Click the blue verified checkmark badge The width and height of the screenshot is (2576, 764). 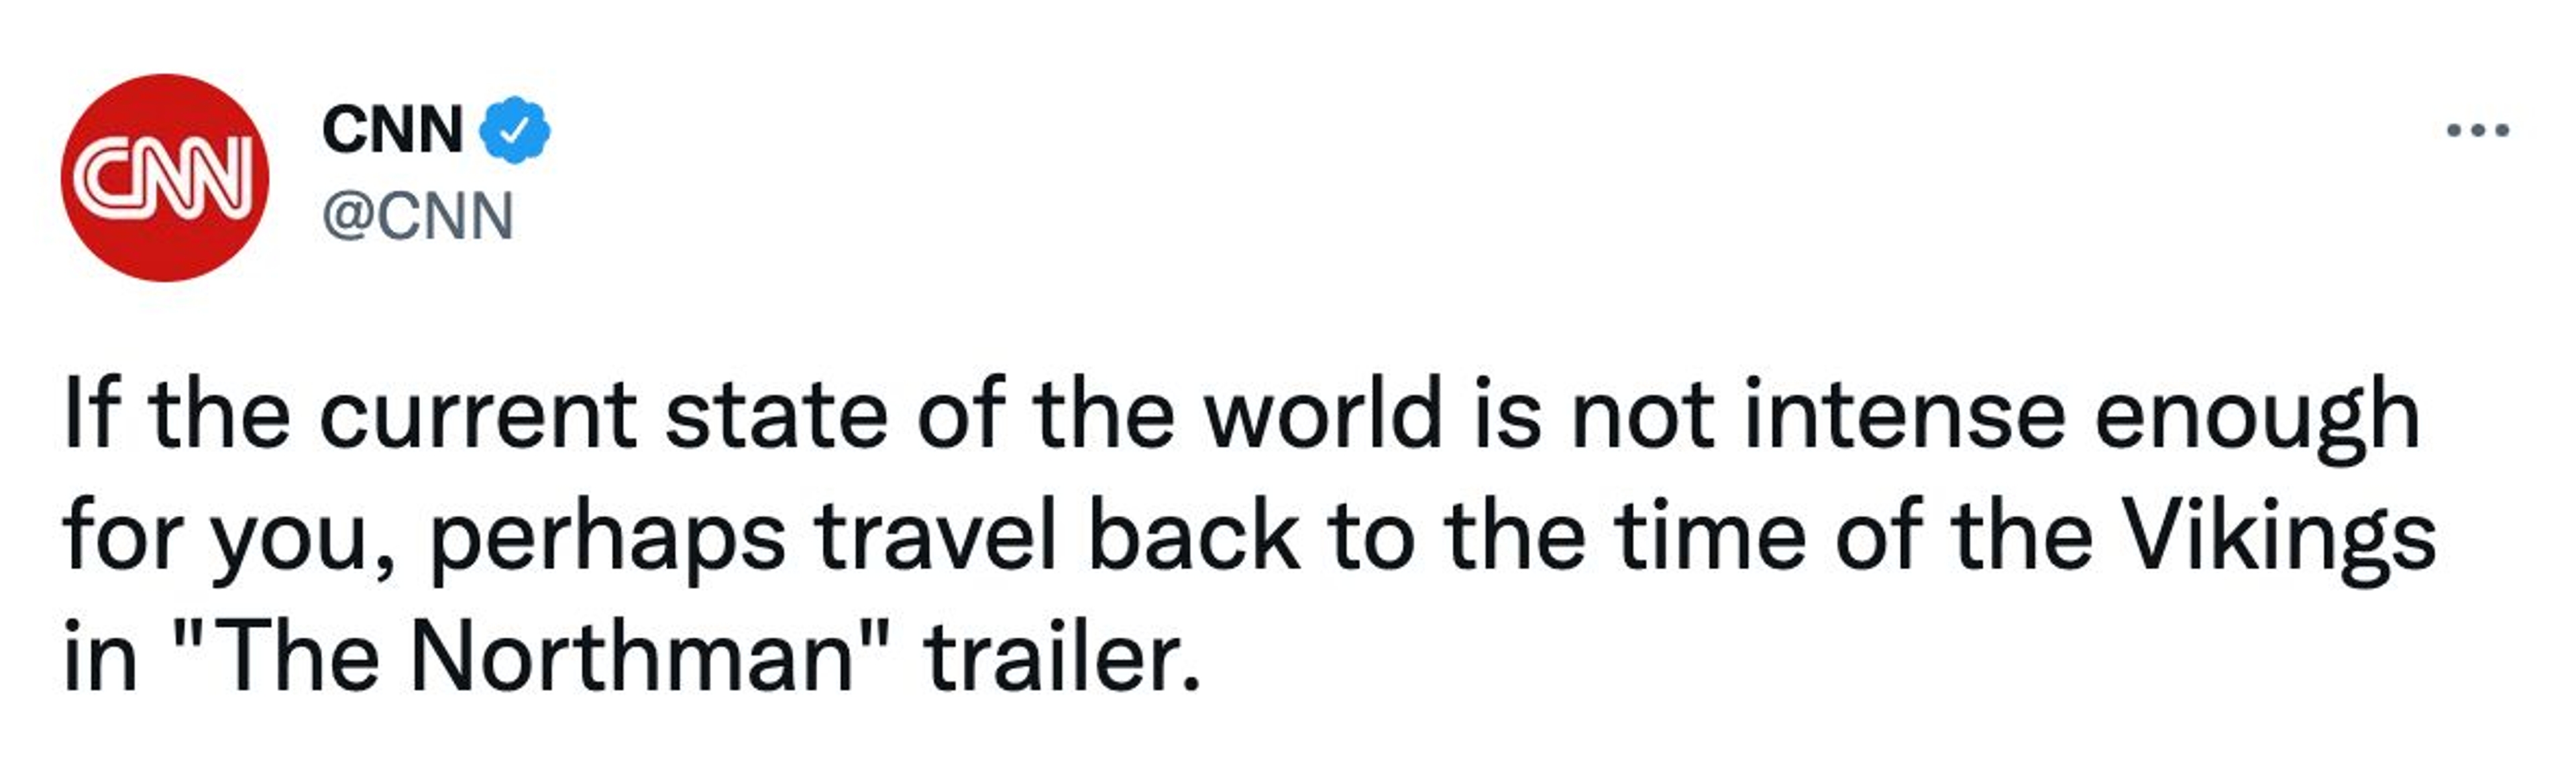pyautogui.click(x=515, y=130)
